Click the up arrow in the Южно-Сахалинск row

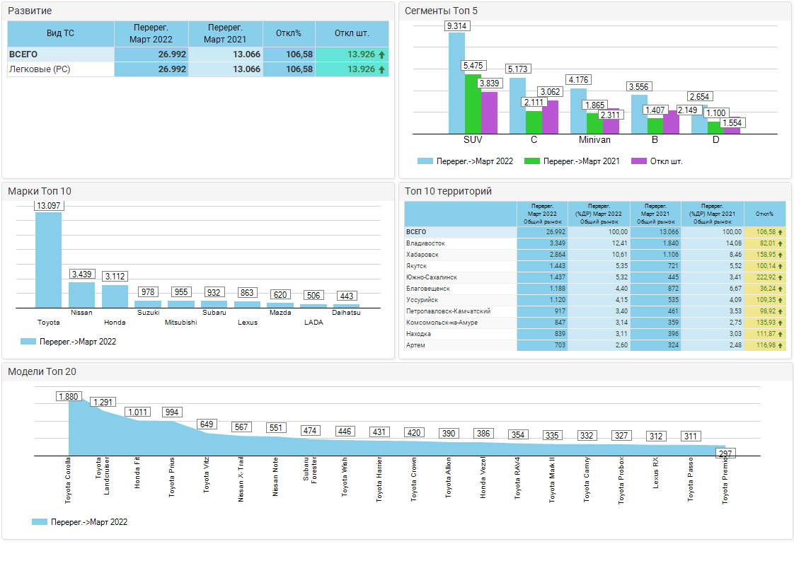click(x=780, y=277)
